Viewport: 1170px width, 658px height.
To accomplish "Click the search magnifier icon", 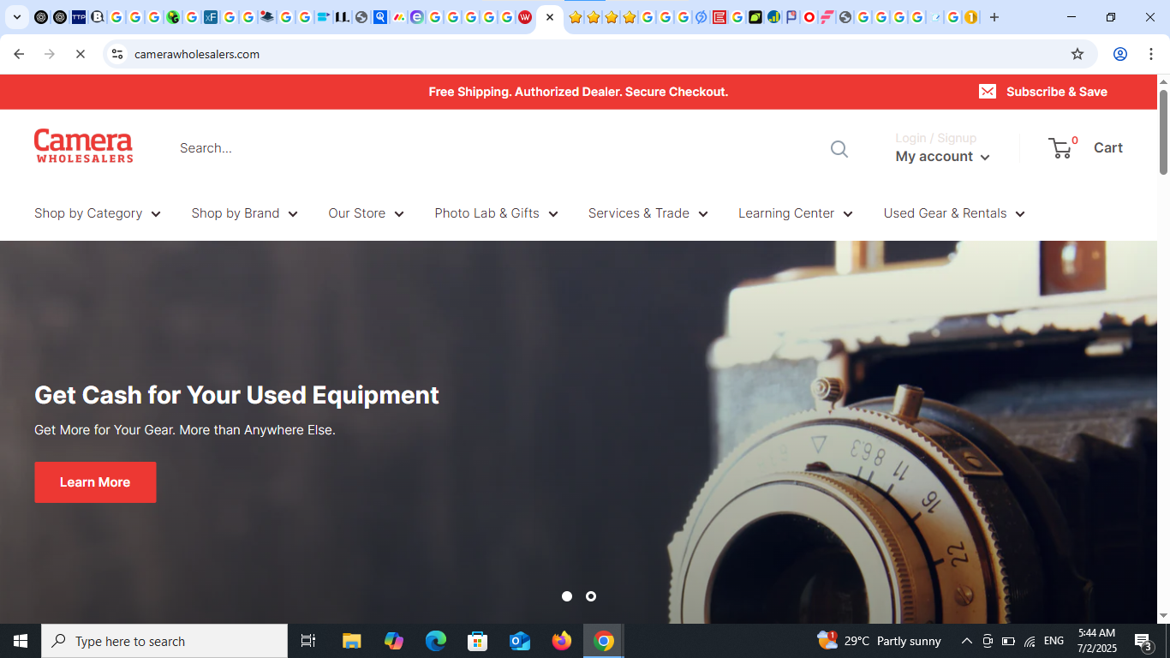I will tap(839, 149).
